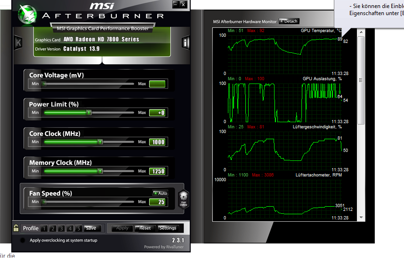Click the hardware monitor scrollbar thumb
Viewport: 404px width, 268px height.
(x=361, y=80)
